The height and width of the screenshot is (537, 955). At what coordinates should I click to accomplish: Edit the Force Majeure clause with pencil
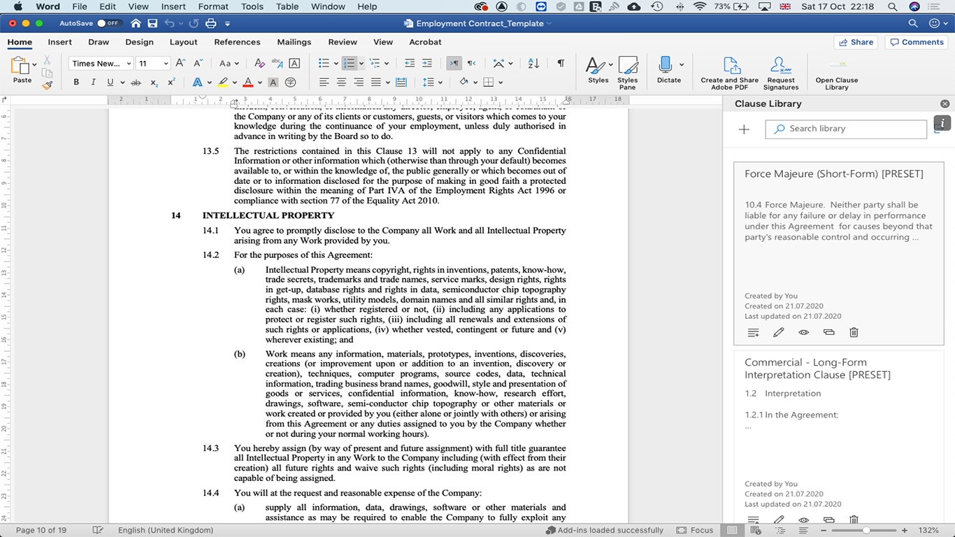coord(778,333)
